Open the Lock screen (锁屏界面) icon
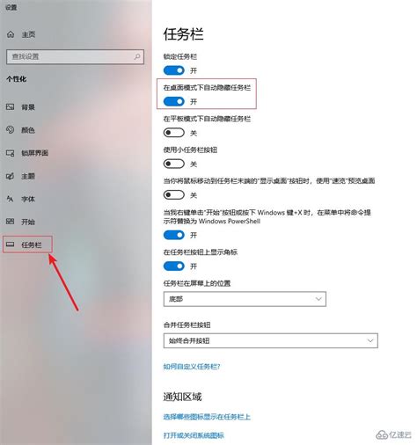417x445 pixels. coord(11,153)
